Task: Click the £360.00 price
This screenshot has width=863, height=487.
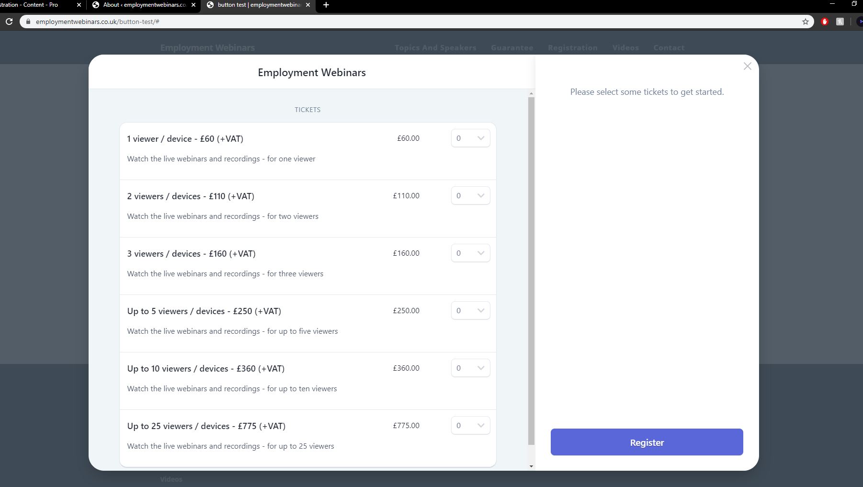Action: click(406, 368)
